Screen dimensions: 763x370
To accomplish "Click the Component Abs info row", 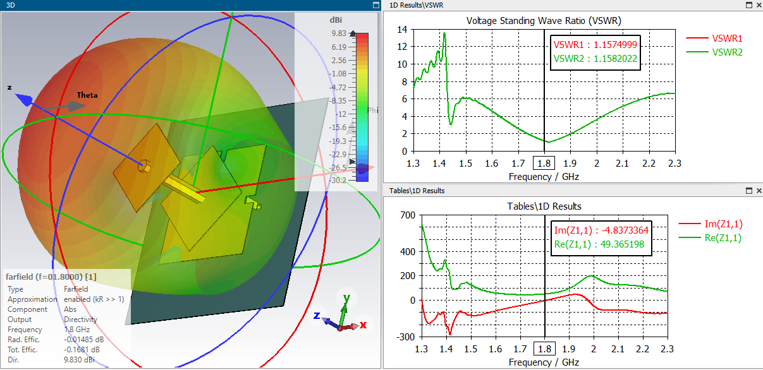I will point(42,309).
